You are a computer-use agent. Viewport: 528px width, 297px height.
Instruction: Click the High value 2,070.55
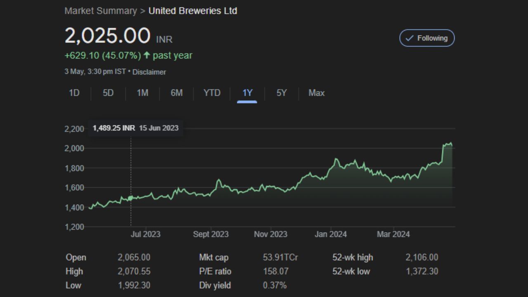(134, 271)
